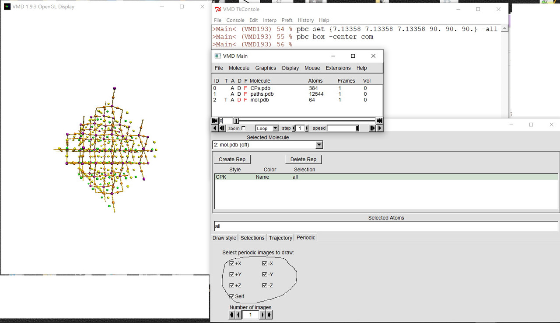This screenshot has width=560, height=323.
Task: Open File menu in VMD Main
Action: pyautogui.click(x=219, y=68)
